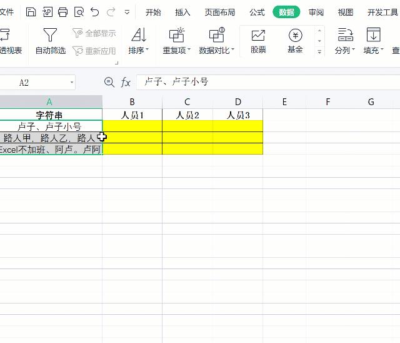The width and height of the screenshot is (400, 343).
Task: Select the 数据 tab
Action: 286,12
